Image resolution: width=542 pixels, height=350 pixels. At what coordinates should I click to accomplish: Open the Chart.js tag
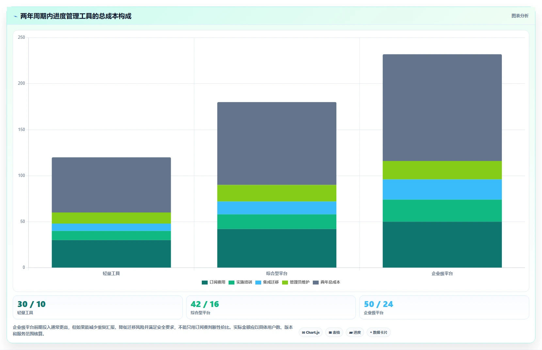[x=311, y=332]
